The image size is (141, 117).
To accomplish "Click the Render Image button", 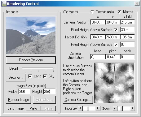I will click(x=19, y=100).
